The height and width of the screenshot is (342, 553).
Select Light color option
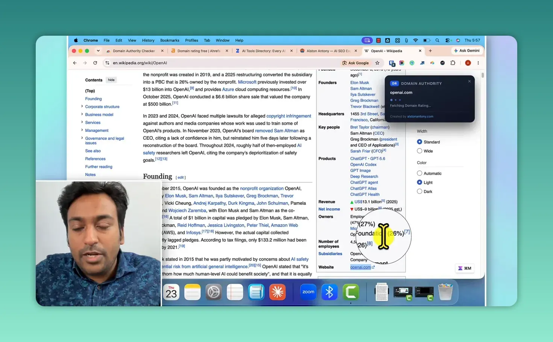(419, 182)
